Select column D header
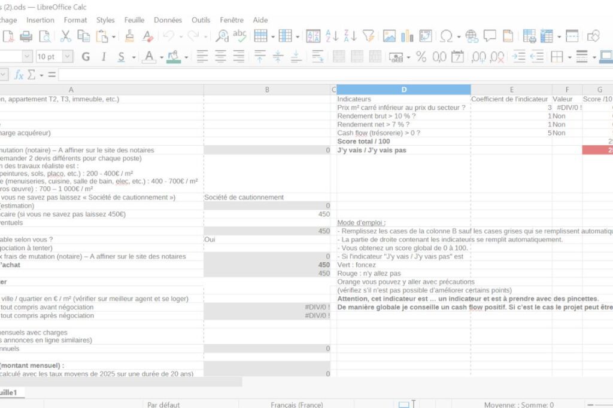This screenshot has width=613, height=408. [403, 90]
